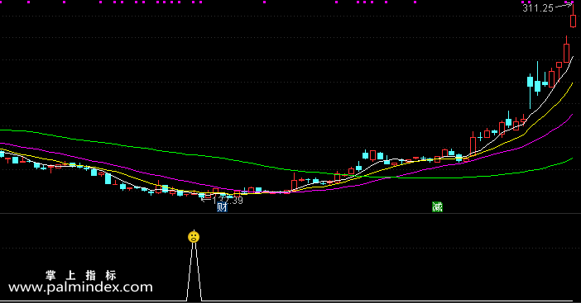Image resolution: width=581 pixels, height=303 pixels.
Task: Click the green 减 marker icon
Action: click(437, 207)
